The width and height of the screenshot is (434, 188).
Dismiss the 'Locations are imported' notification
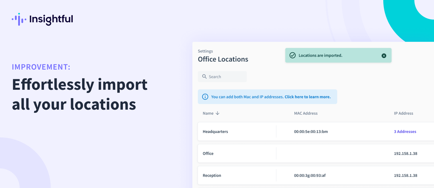click(384, 56)
